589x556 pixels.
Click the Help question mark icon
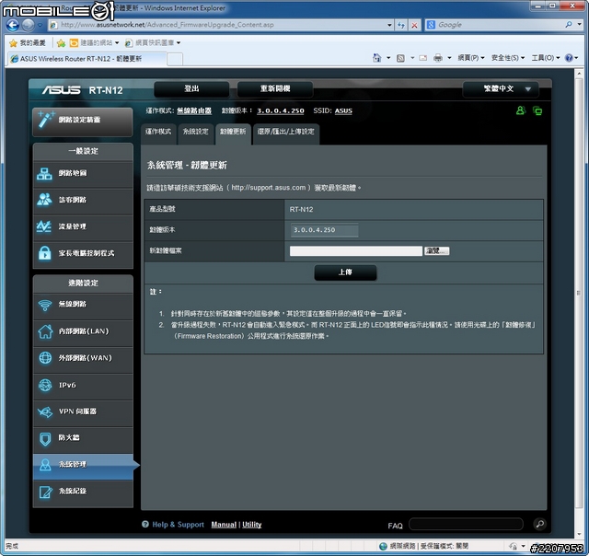tap(569, 58)
